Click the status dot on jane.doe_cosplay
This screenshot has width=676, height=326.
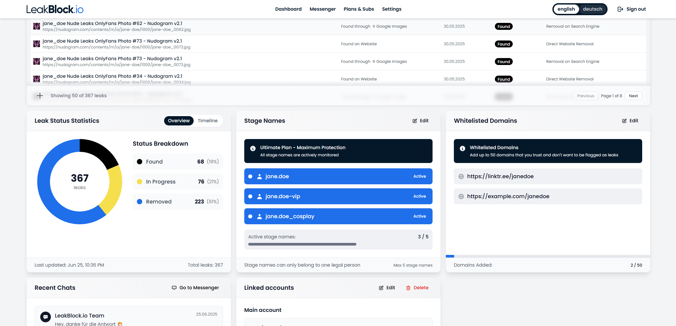[x=250, y=216]
